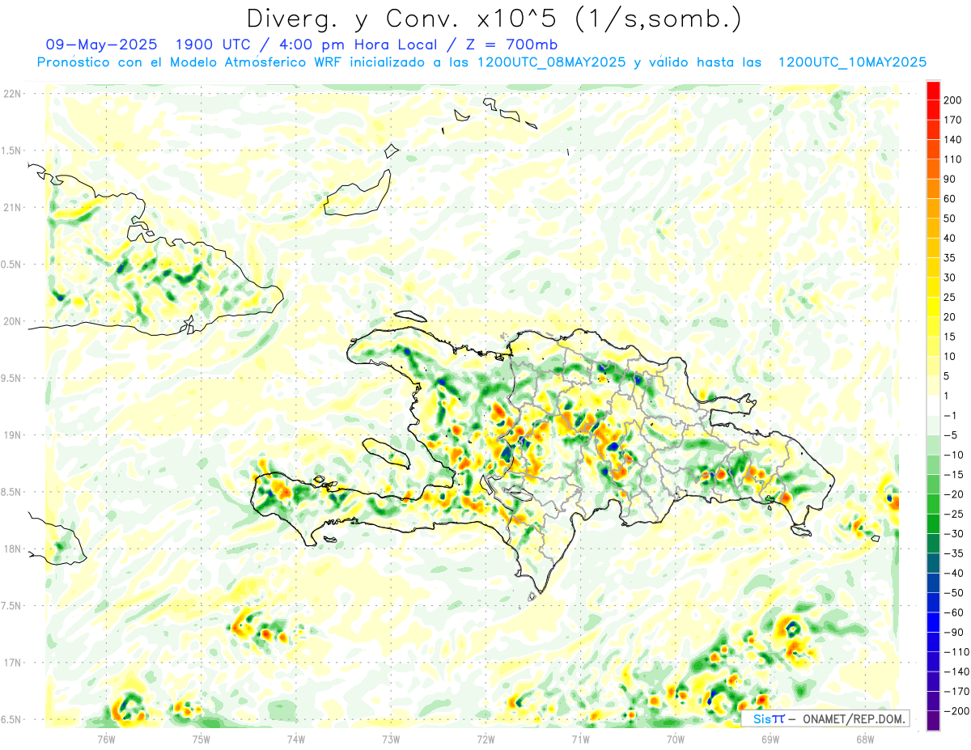Click the '200' value at the colorbar top
Image resolution: width=971 pixels, height=750 pixels.
[x=953, y=100]
